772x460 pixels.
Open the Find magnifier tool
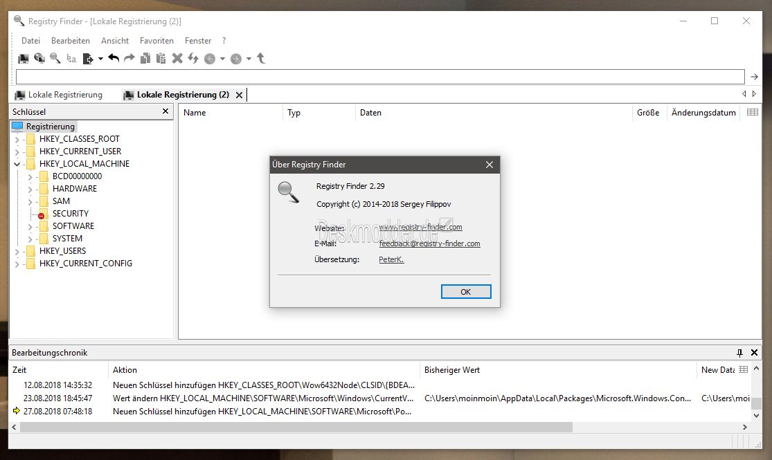(55, 59)
